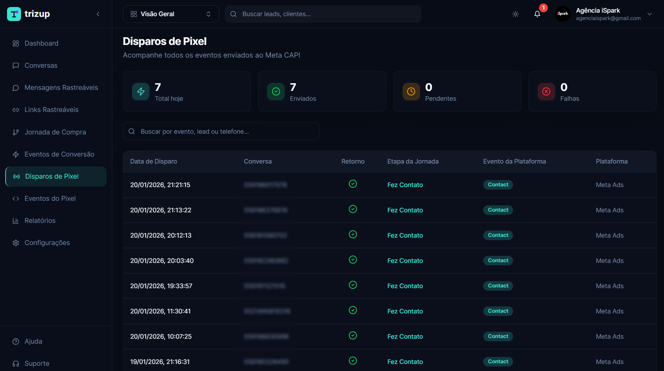
Task: Click the Jornada de Compra branch icon
Action: point(16,132)
